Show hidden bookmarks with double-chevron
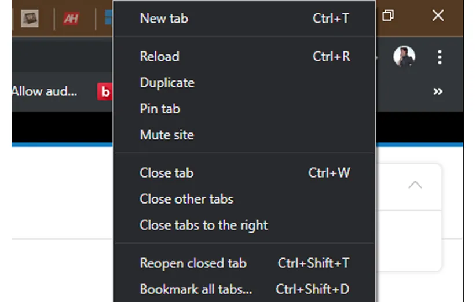The height and width of the screenshot is (302, 476). [x=438, y=91]
